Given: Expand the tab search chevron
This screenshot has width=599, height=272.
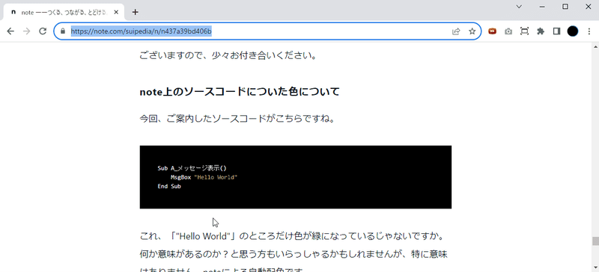Looking at the screenshot, I should (x=519, y=7).
